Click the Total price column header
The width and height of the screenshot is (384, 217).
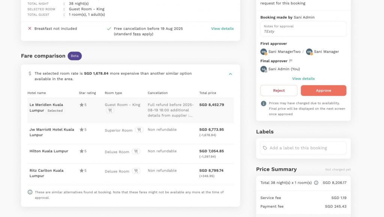click(x=208, y=93)
